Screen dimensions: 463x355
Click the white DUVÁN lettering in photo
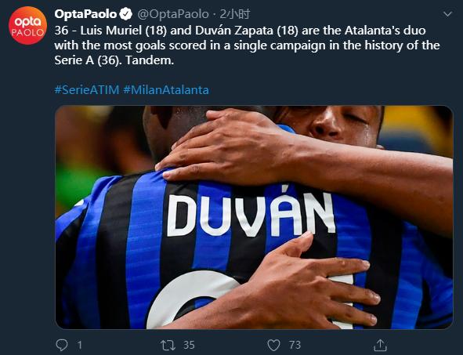[x=251, y=213]
